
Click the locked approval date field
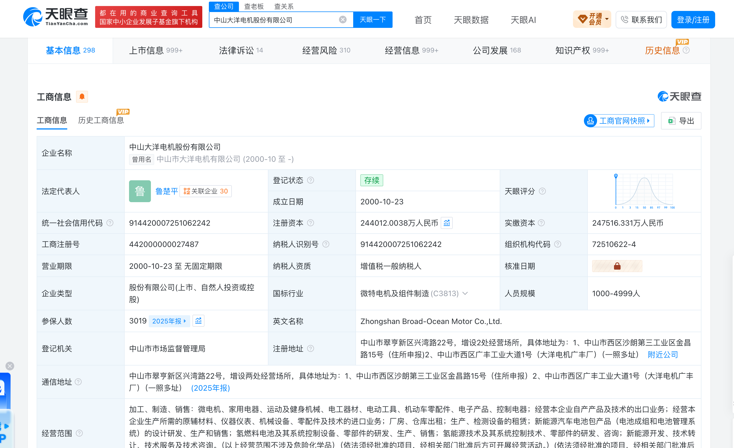point(617,266)
